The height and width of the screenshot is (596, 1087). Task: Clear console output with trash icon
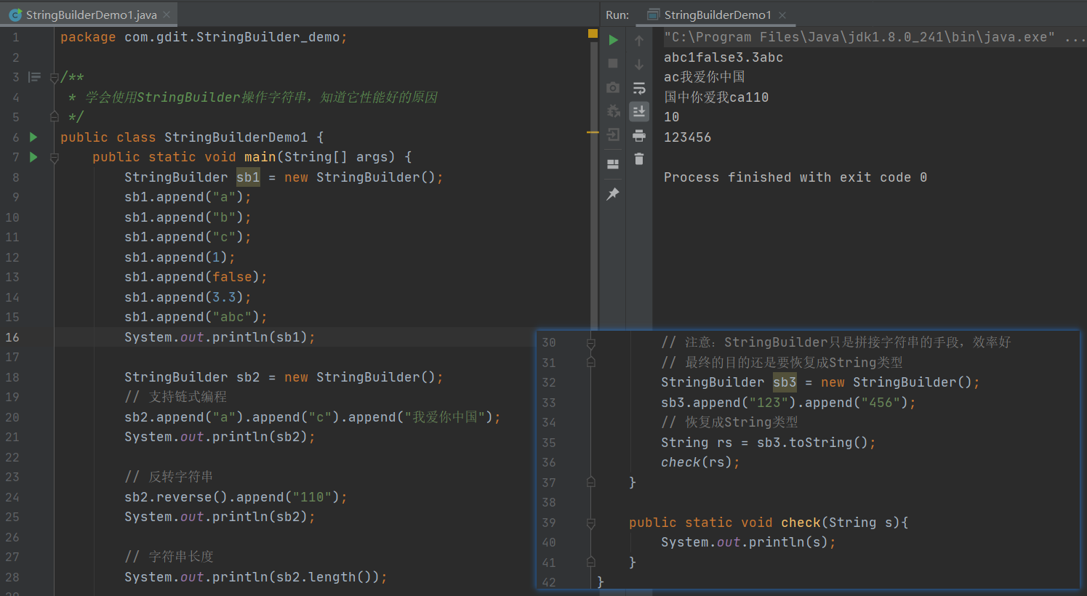639,158
